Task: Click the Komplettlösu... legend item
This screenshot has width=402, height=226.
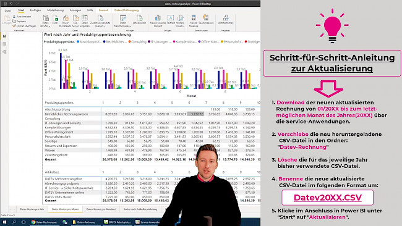Action: (x=185, y=41)
